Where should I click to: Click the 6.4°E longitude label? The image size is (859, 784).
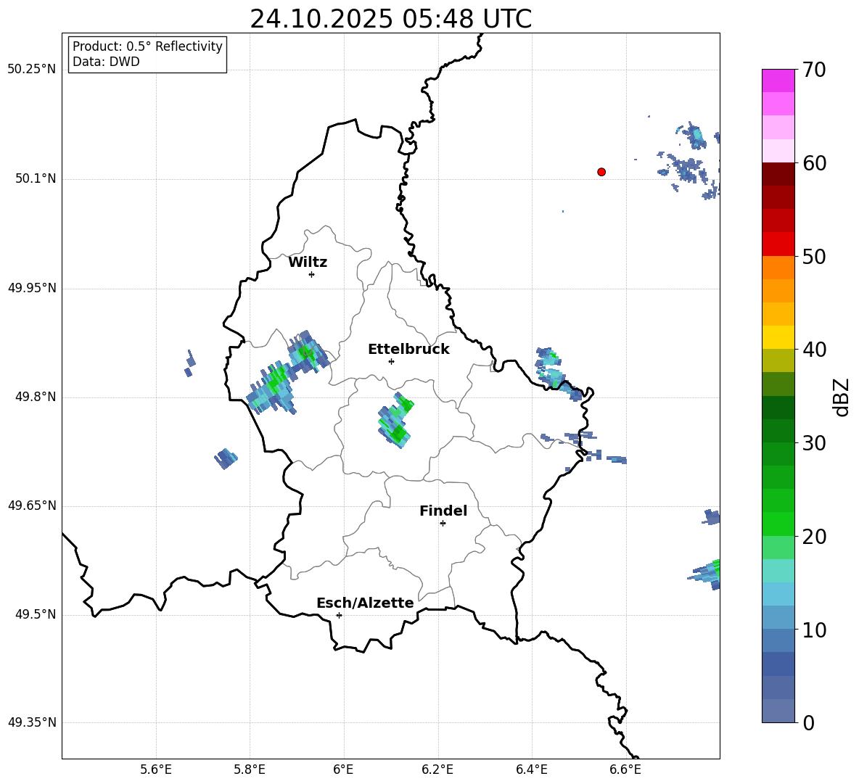(531, 769)
